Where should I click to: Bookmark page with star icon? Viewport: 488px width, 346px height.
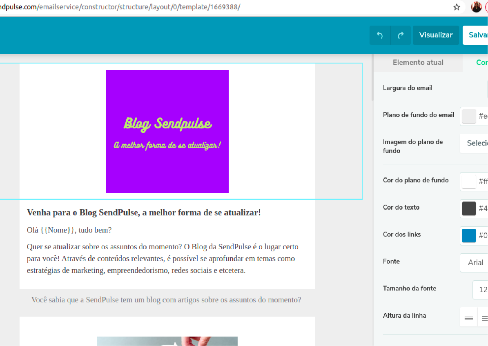click(x=456, y=7)
